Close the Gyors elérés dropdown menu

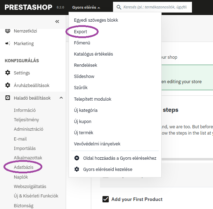pos(86,7)
